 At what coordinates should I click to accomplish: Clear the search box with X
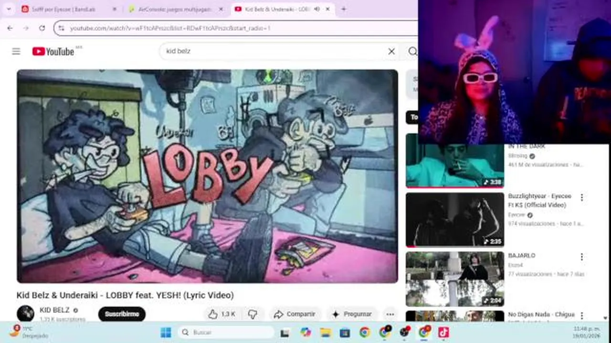pyautogui.click(x=391, y=51)
